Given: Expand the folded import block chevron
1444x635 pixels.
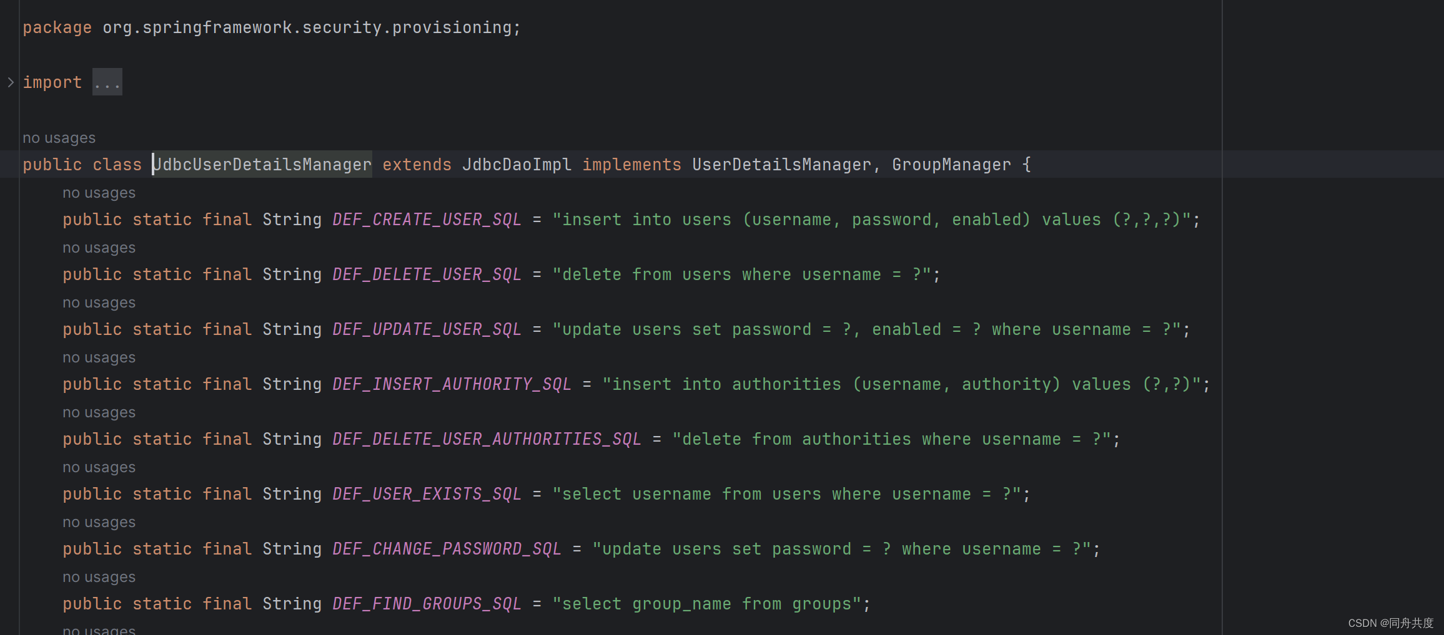Looking at the screenshot, I should tap(11, 82).
